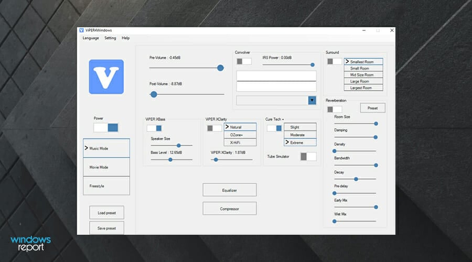Screen dimensions: 472x262
Task: Enable the Convolver toggle
Action: click(x=244, y=61)
